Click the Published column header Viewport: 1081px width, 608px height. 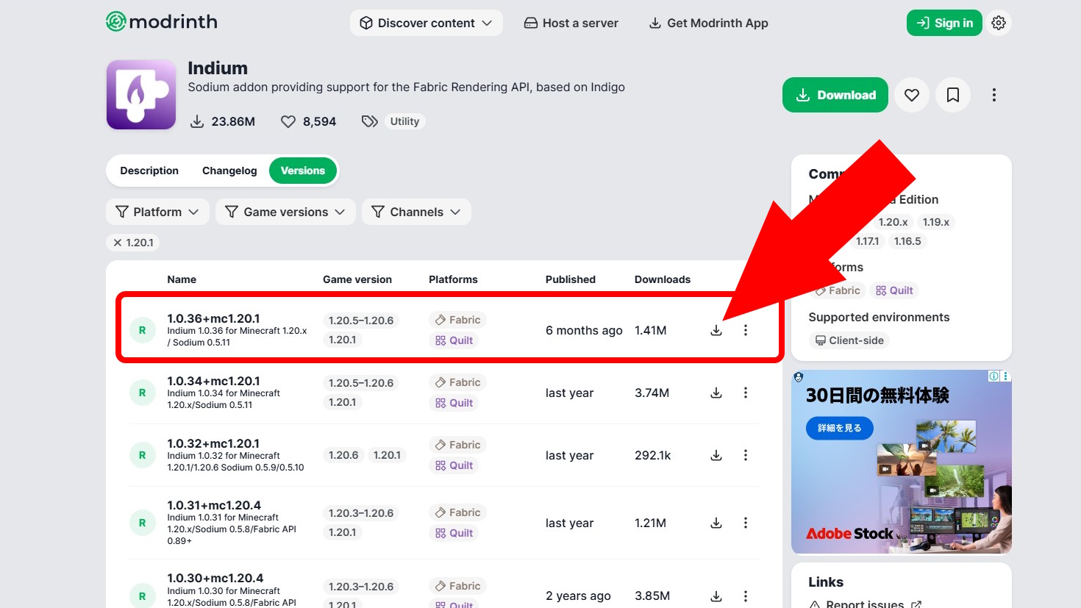coord(571,279)
